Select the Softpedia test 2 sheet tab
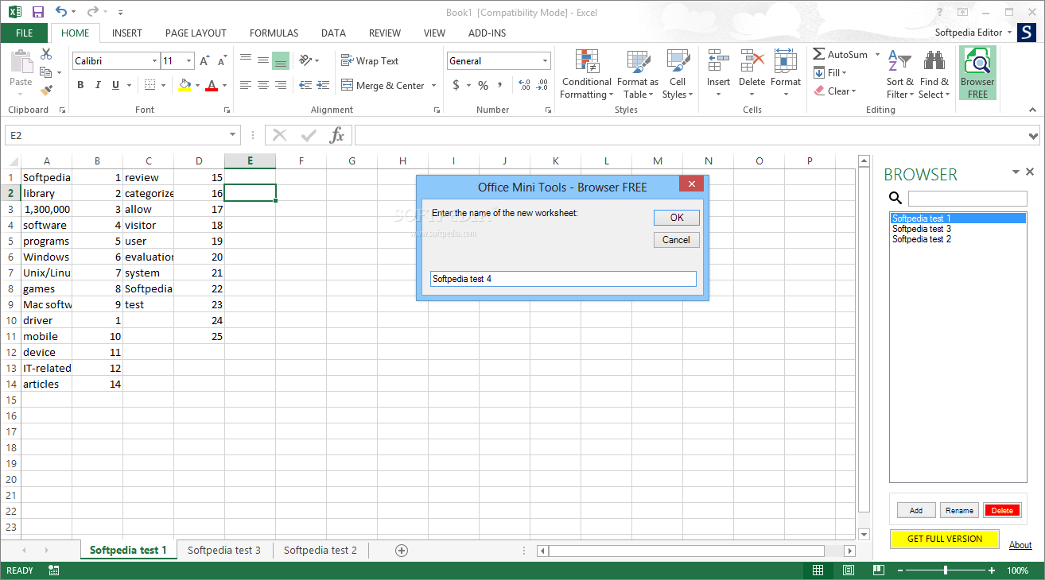 pos(320,550)
